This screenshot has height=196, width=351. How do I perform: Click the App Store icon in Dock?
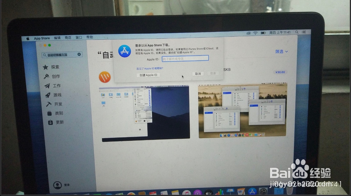[252, 192]
